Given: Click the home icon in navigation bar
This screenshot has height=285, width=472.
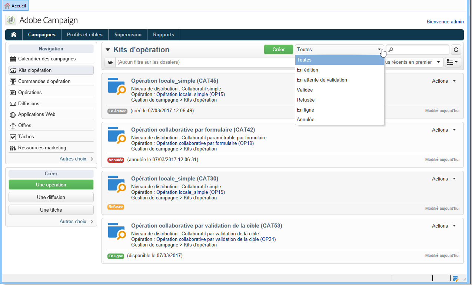Looking at the screenshot, I should pos(14,34).
